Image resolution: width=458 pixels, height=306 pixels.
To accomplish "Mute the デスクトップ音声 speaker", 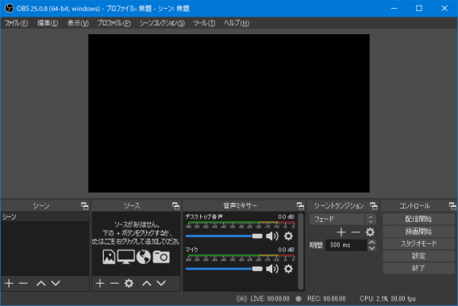I will tap(272, 236).
